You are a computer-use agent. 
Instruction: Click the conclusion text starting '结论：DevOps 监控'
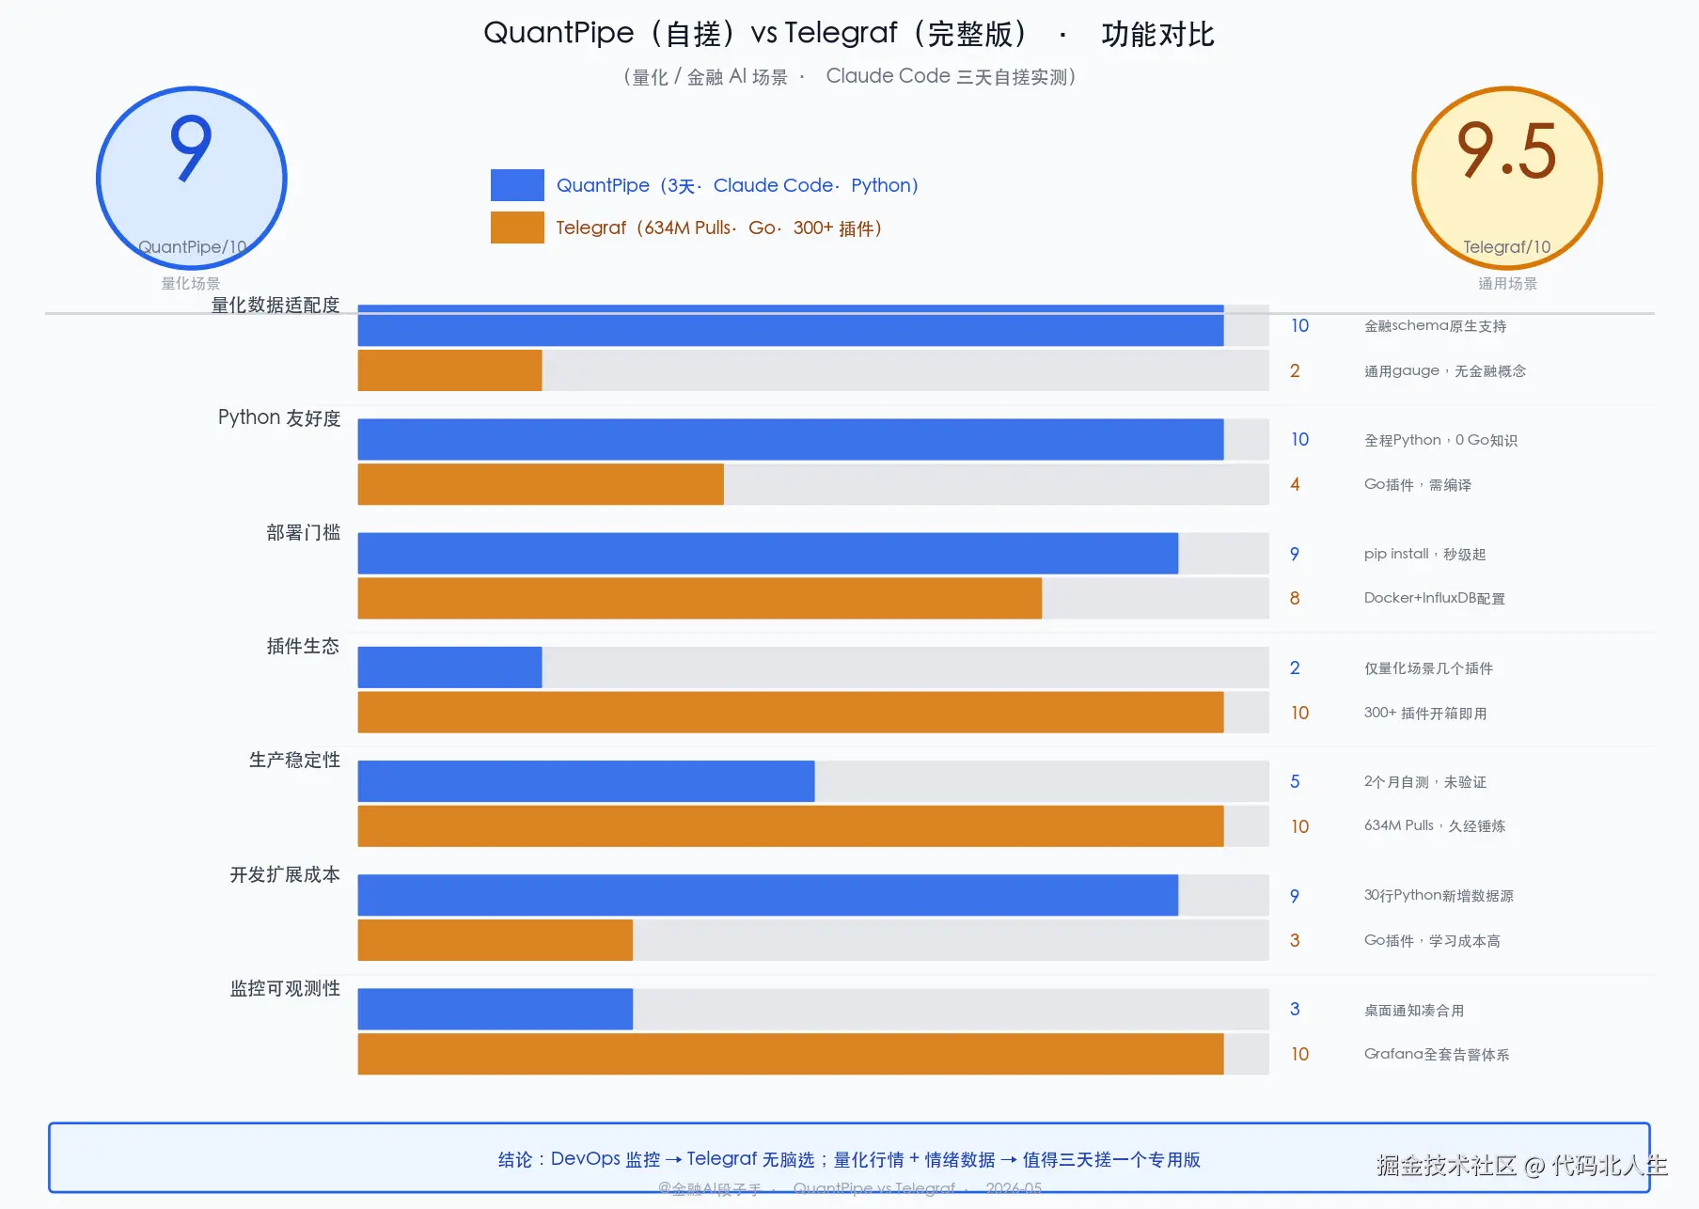tap(849, 1159)
